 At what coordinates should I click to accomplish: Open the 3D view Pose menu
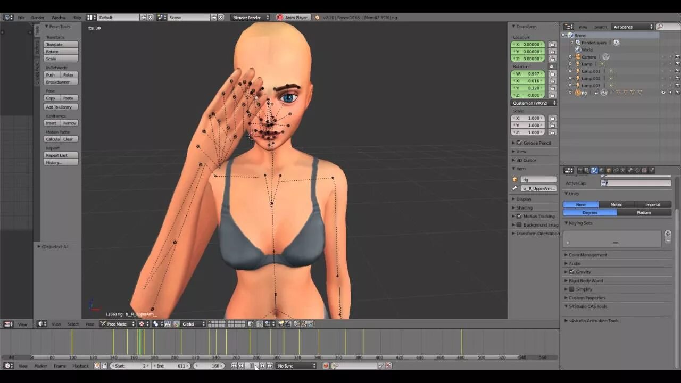[x=90, y=324]
